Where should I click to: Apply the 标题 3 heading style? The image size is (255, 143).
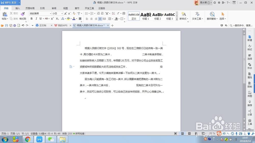click(170, 16)
